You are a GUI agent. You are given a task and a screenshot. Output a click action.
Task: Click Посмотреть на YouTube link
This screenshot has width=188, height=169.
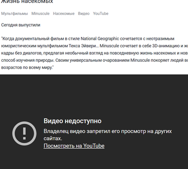click(x=74, y=146)
